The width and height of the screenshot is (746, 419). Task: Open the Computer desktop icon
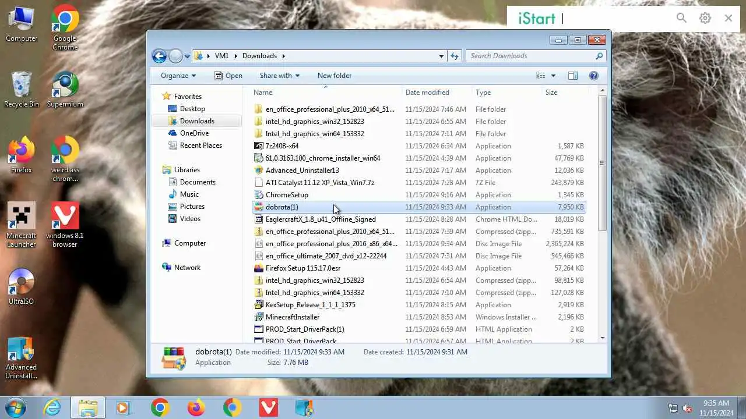pyautogui.click(x=22, y=24)
